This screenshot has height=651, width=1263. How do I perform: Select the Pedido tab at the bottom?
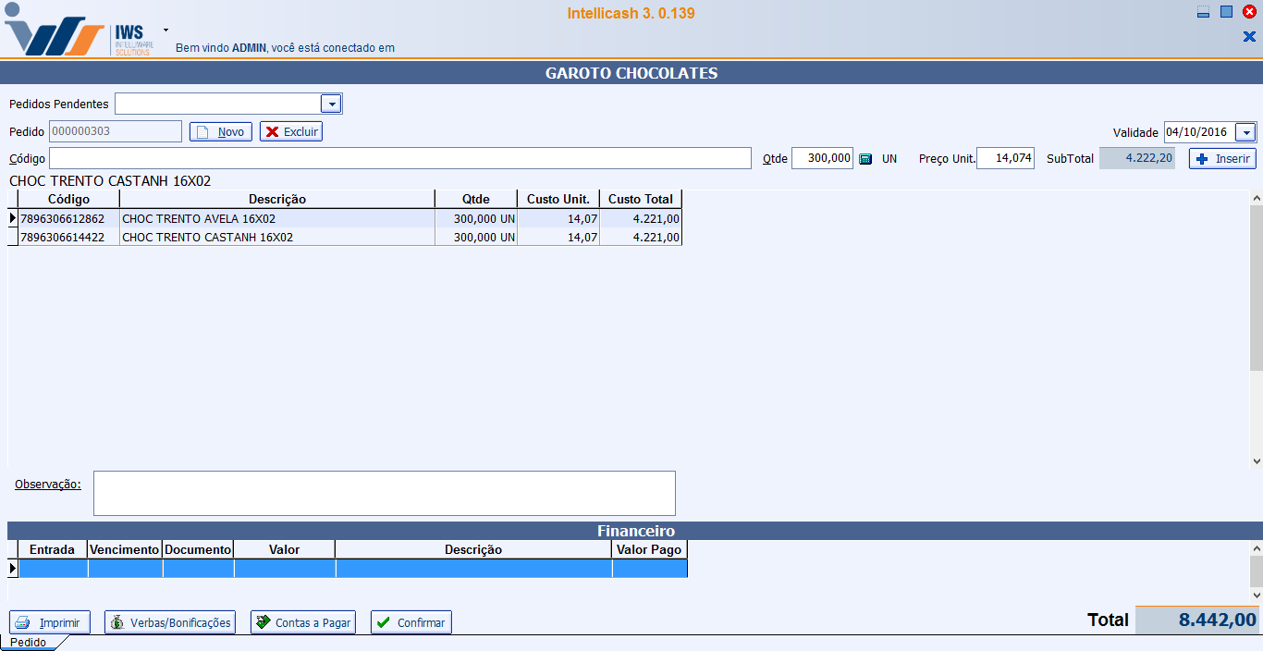click(29, 643)
